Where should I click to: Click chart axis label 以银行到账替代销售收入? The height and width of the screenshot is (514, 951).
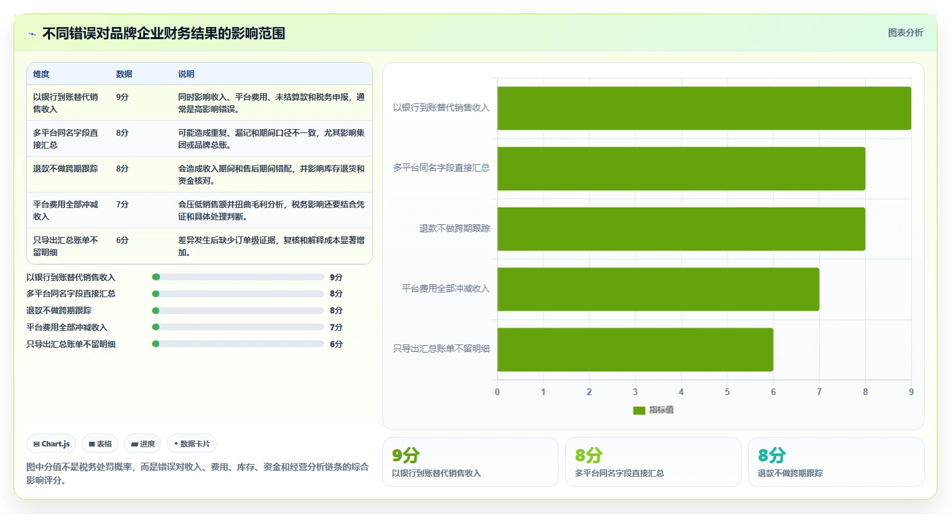[442, 107]
